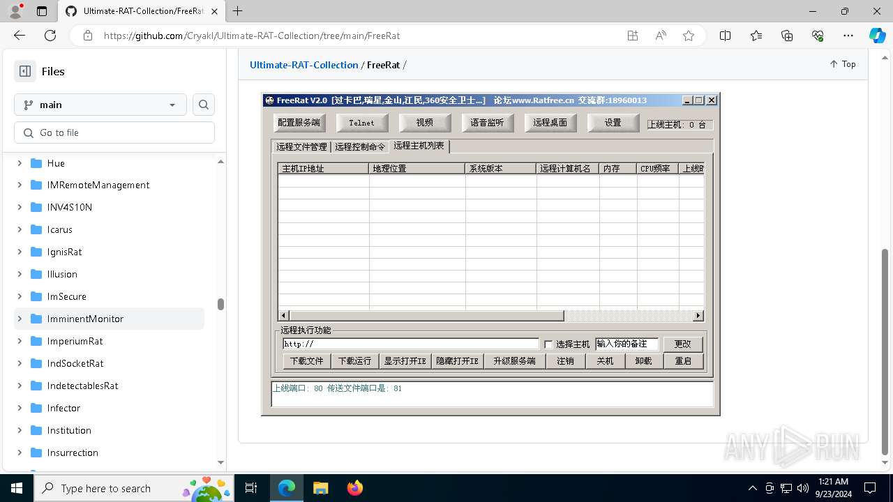Select the Hue folder icon
This screenshot has width=893, height=502.
(x=36, y=163)
